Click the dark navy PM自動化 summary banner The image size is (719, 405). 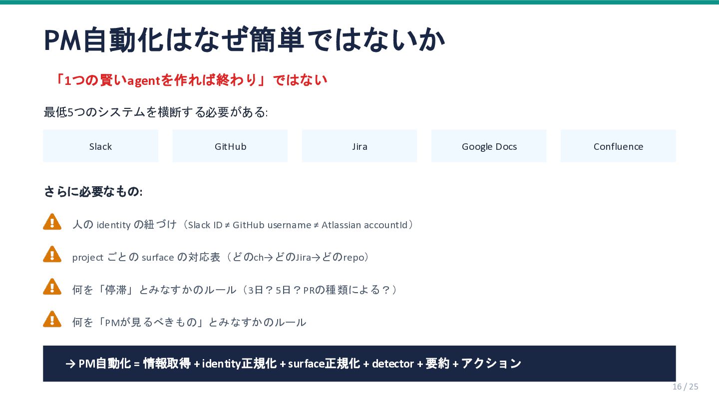(x=359, y=363)
